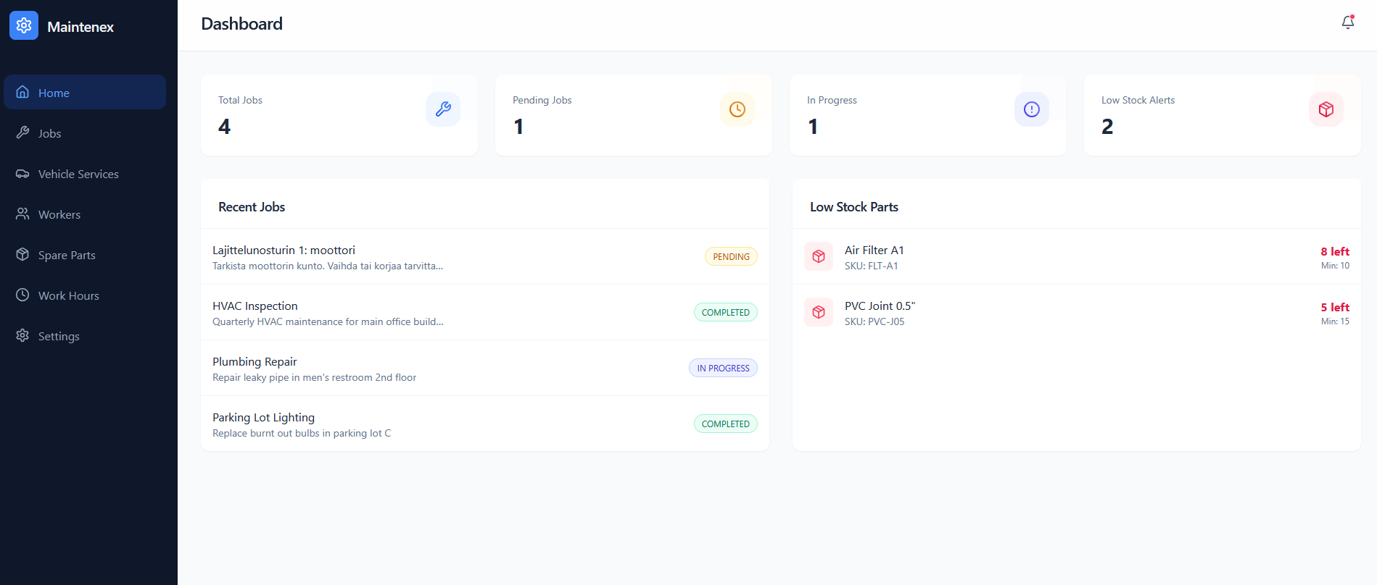Click the alert icon on In Progress card

tap(1031, 109)
